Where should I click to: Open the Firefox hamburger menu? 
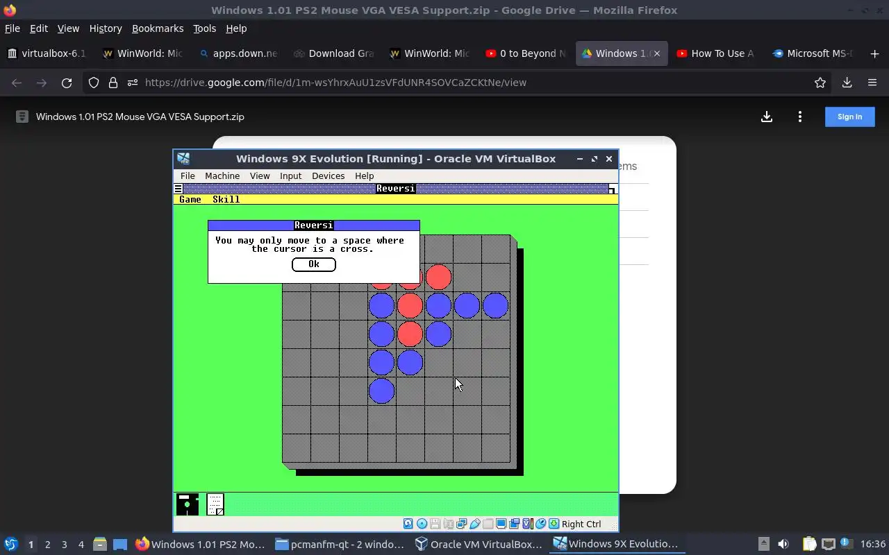[872, 83]
